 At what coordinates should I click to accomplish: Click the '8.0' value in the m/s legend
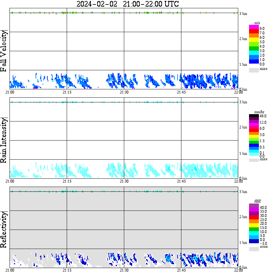click(262, 29)
